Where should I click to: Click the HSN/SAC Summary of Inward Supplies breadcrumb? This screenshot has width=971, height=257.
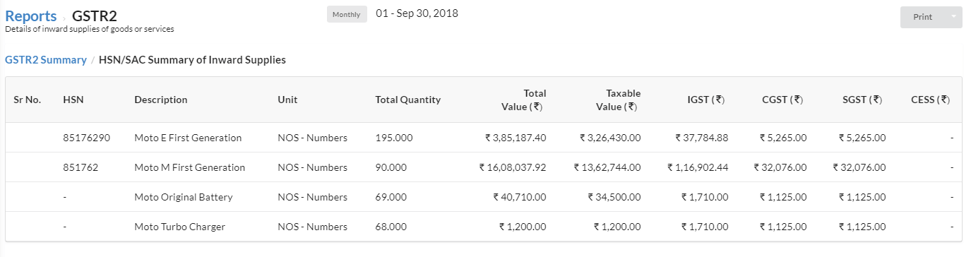click(192, 60)
